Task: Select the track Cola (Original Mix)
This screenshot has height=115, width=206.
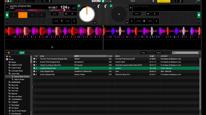Action: click(47, 71)
